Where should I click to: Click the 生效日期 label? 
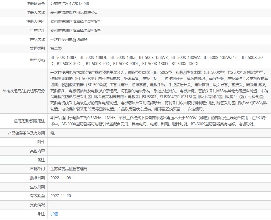point(38,187)
